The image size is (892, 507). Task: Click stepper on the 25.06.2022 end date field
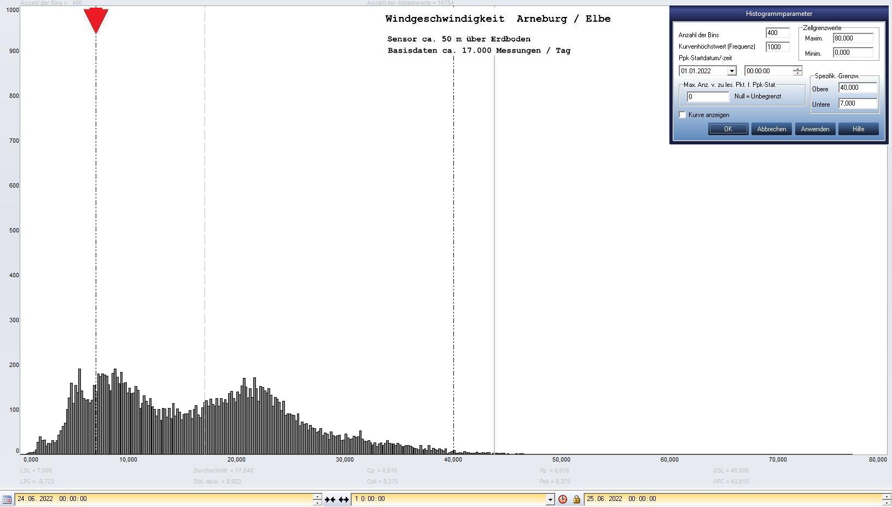[x=886, y=499]
